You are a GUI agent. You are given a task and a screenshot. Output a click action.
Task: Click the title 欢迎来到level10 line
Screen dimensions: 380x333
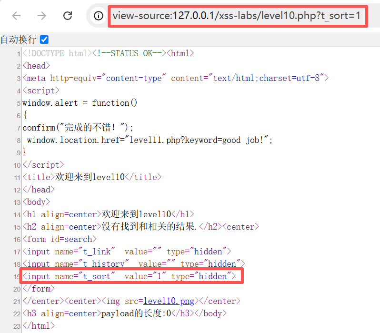[x=92, y=177]
